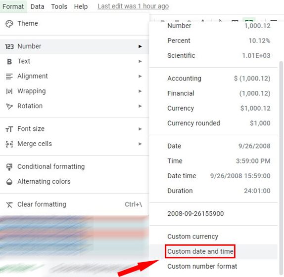Expand the Wrapping submenu arrow
The image size is (284, 277).
pos(140,91)
